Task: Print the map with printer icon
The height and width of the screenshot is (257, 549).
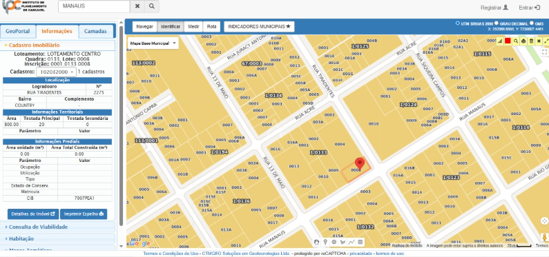Action: pos(523,41)
